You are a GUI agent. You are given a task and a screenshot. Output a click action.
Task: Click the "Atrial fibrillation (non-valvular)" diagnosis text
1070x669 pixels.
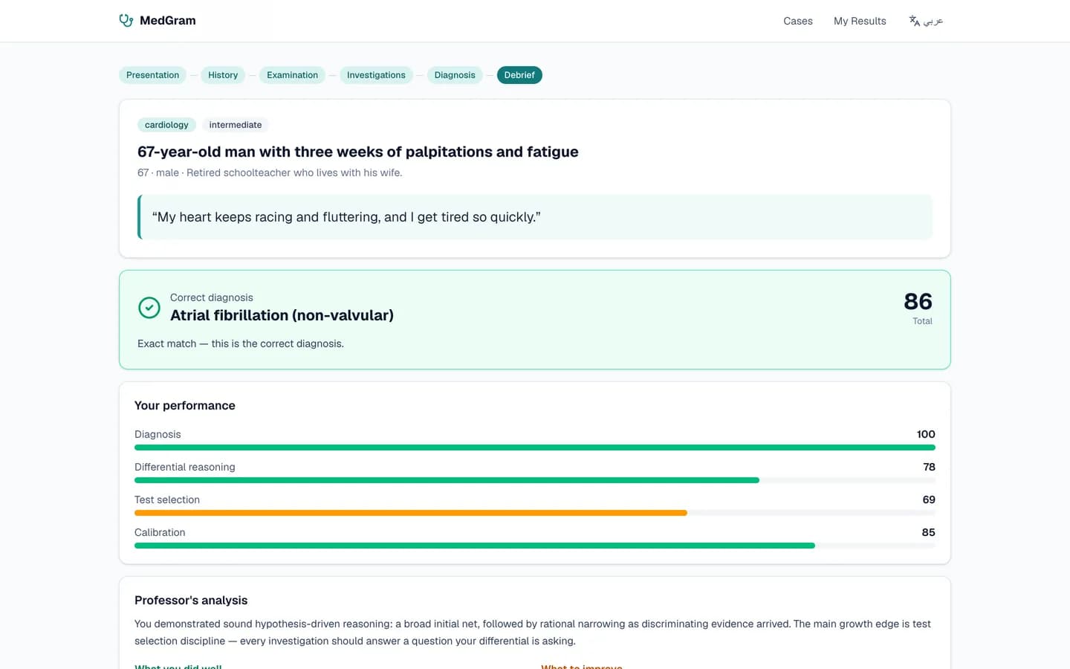tap(282, 315)
